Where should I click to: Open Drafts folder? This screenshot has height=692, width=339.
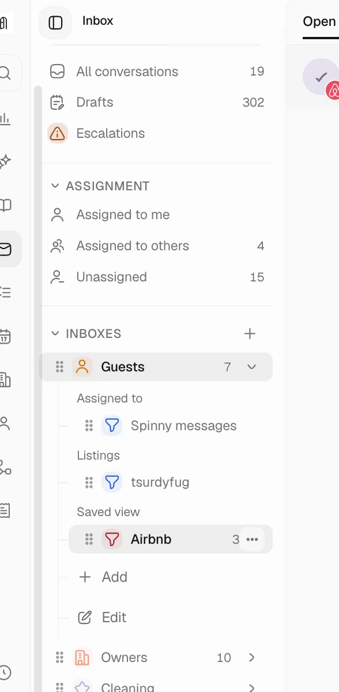[157, 102]
